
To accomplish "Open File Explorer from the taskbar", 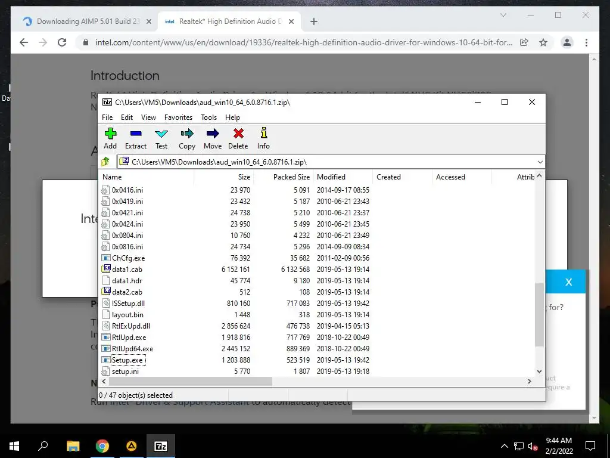I will [73, 446].
